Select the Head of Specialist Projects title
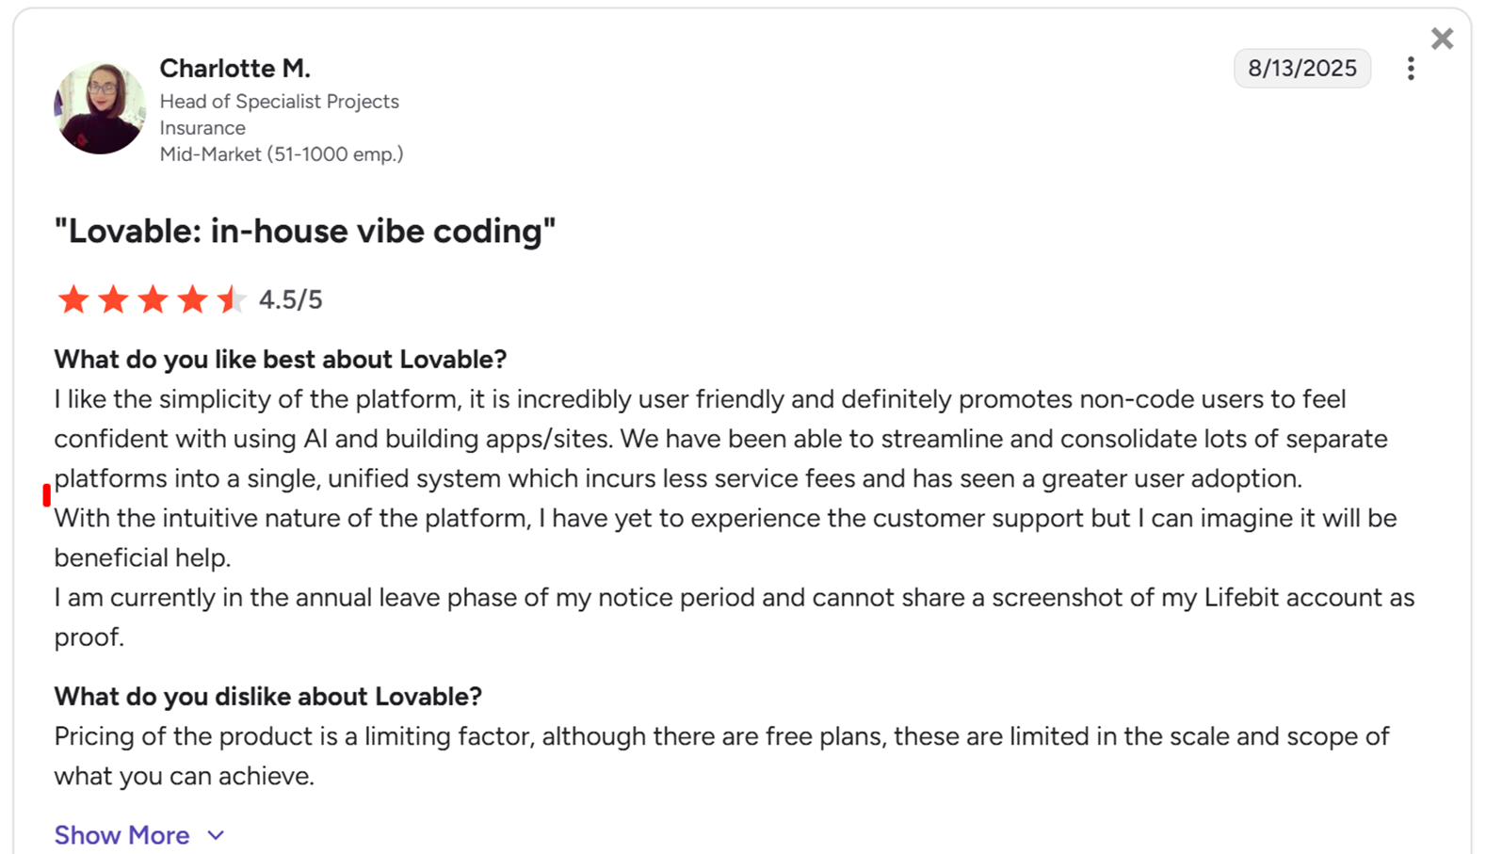 pyautogui.click(x=280, y=101)
